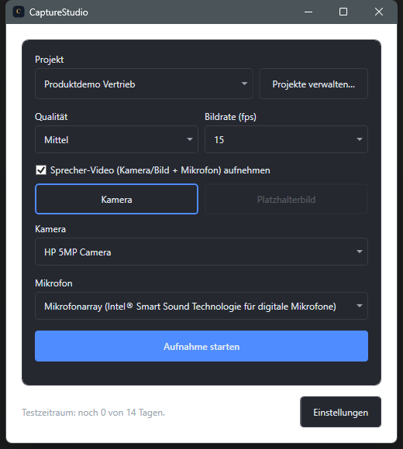Screen dimensions: 403x449
Task: Expand the Qualität dropdown set to Mittel
Action: click(116, 139)
